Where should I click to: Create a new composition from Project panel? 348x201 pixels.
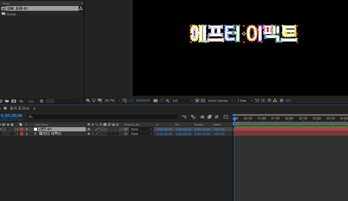(14, 101)
